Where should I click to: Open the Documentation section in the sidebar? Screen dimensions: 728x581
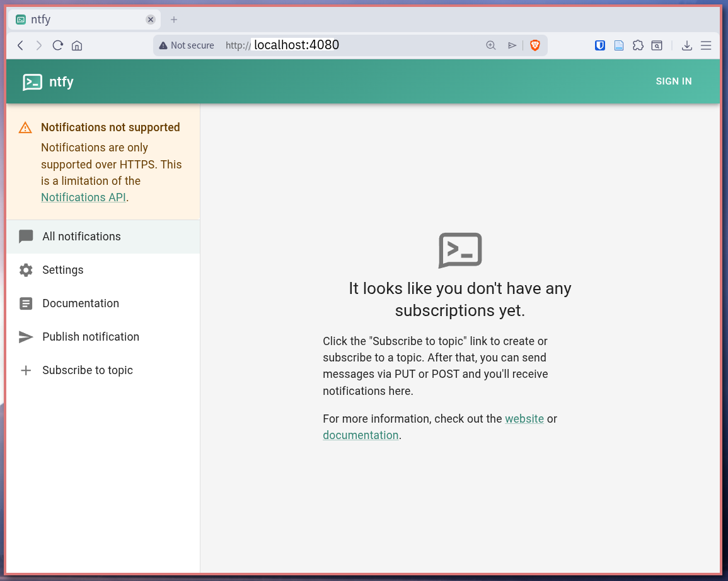[x=81, y=303]
